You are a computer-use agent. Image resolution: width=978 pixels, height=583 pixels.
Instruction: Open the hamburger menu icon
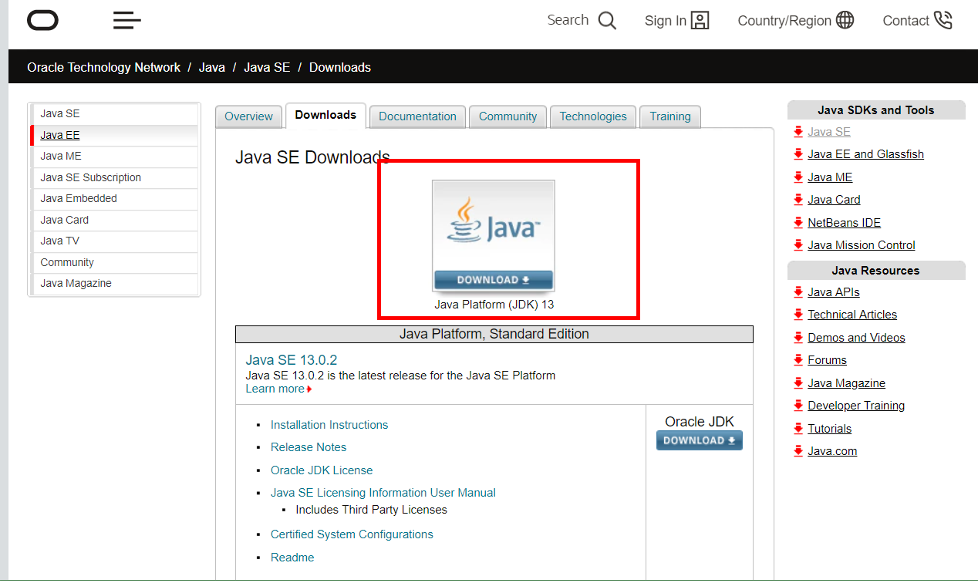pos(127,21)
